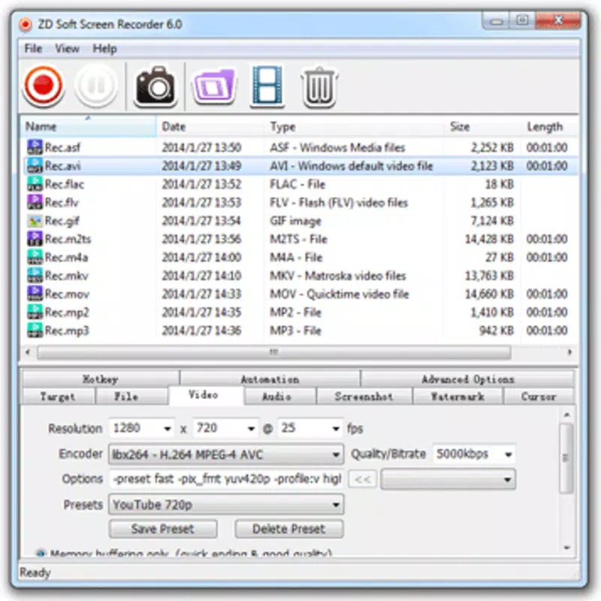Screen dimensions: 601x601
Task: Click in the Options text field
Action: tap(226, 479)
